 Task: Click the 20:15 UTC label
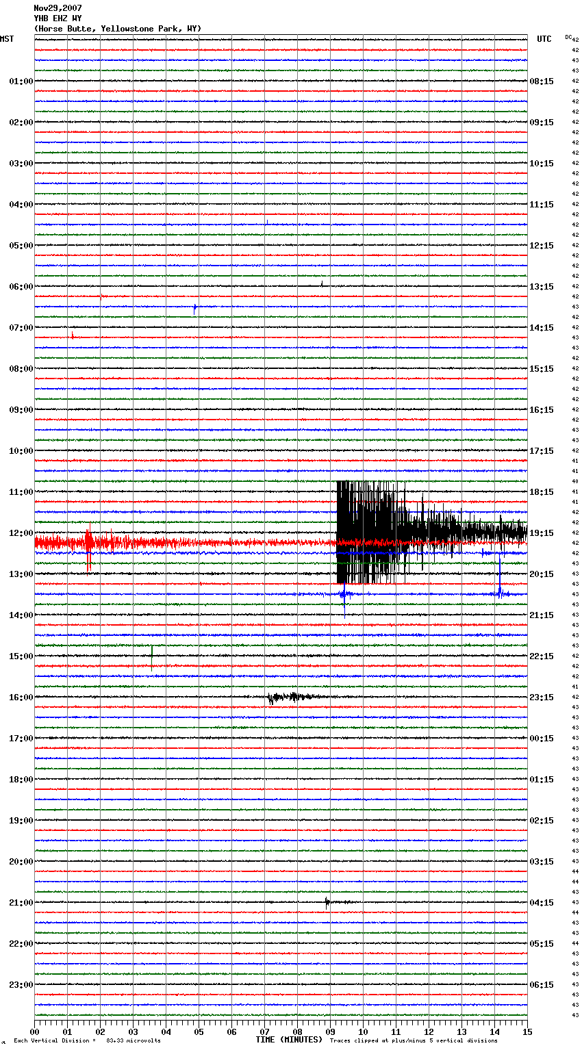coord(542,574)
